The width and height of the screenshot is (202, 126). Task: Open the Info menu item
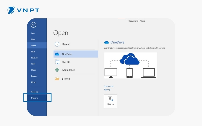pyautogui.click(x=33, y=33)
